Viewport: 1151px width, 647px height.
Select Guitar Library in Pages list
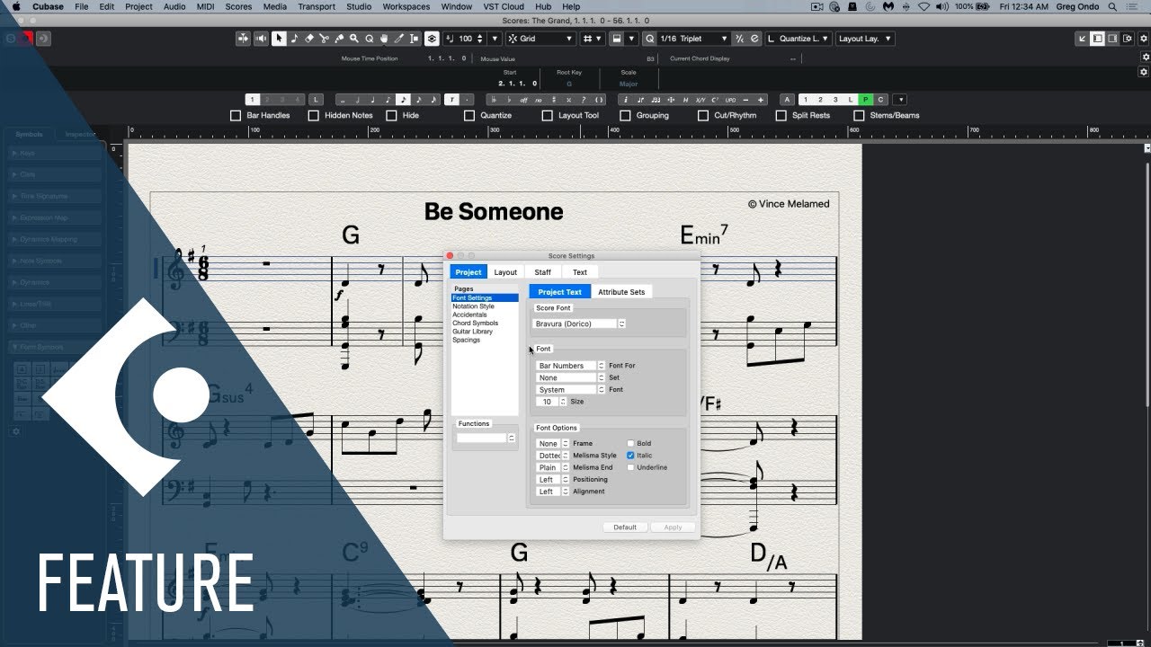click(472, 332)
